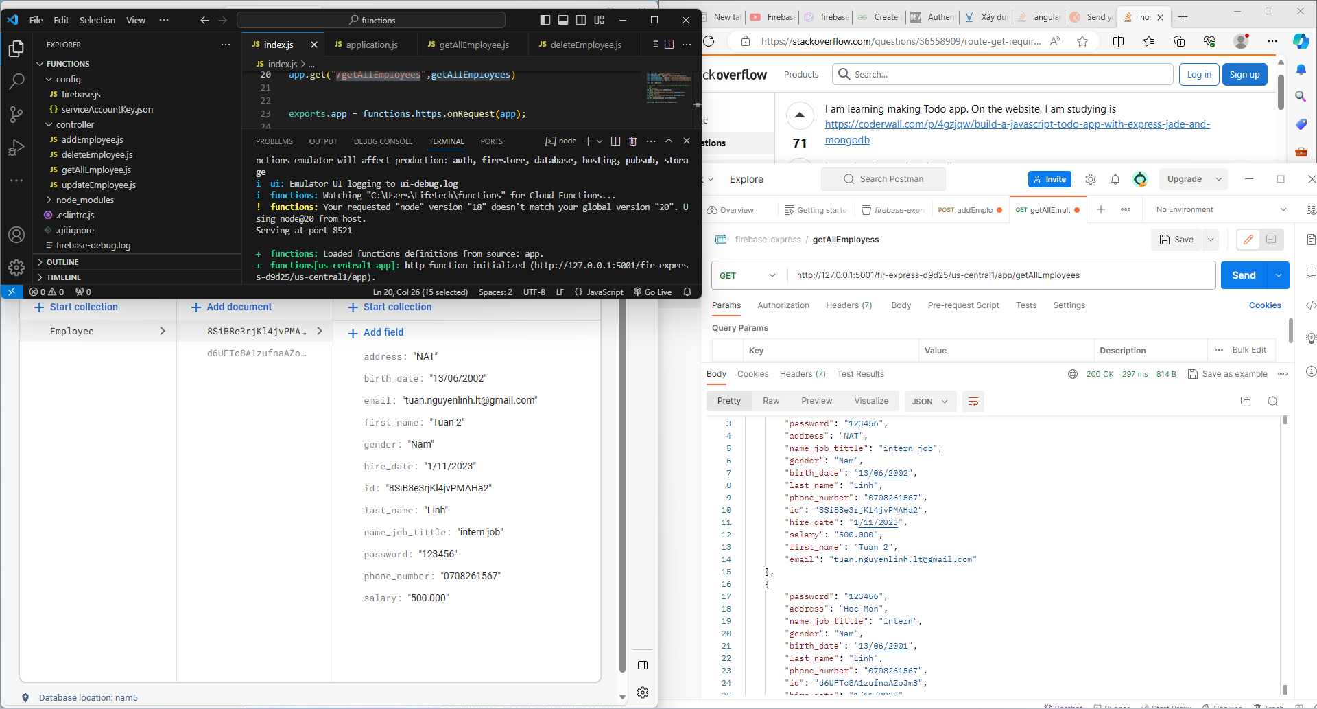Open Postman settings gear icon

pyautogui.click(x=1091, y=179)
